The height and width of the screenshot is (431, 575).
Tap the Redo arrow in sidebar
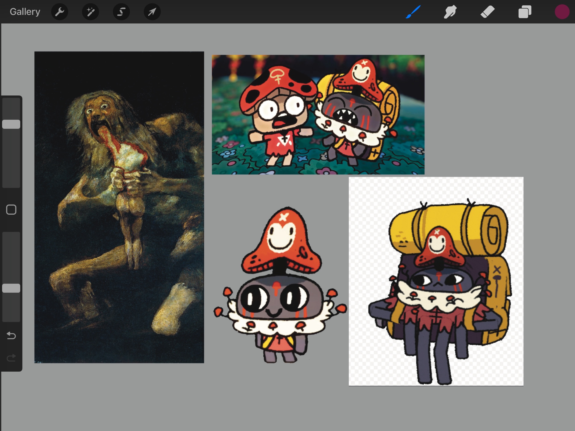(11, 358)
